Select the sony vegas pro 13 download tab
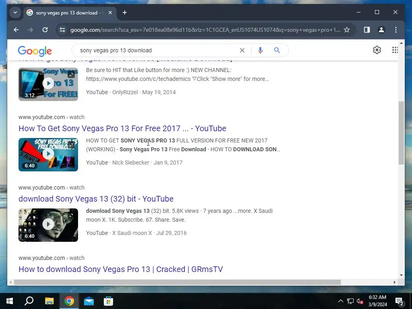The image size is (412, 309). (x=70, y=12)
